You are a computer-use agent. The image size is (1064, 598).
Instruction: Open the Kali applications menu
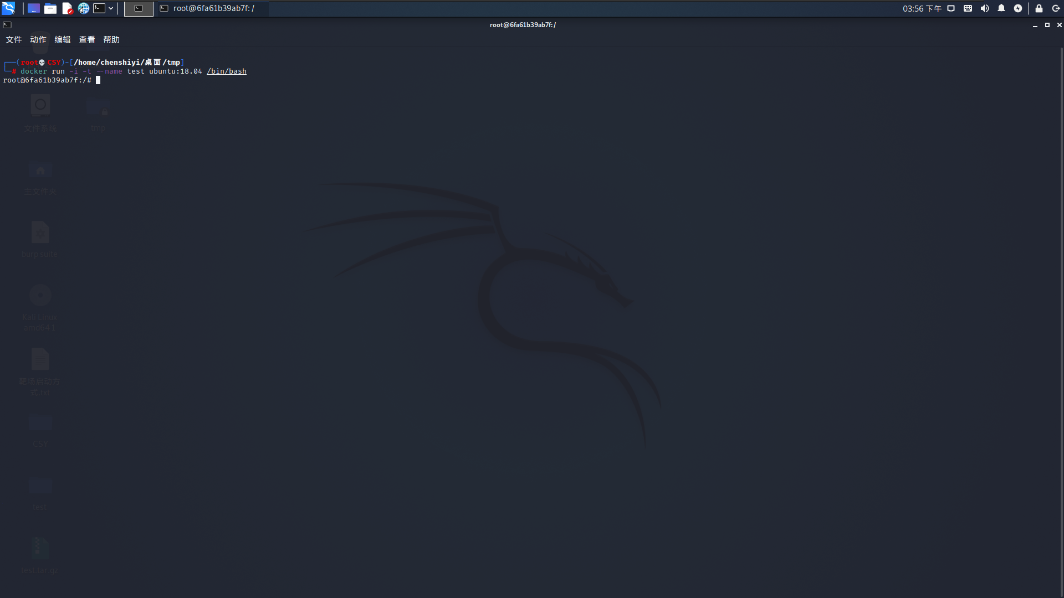coord(8,8)
